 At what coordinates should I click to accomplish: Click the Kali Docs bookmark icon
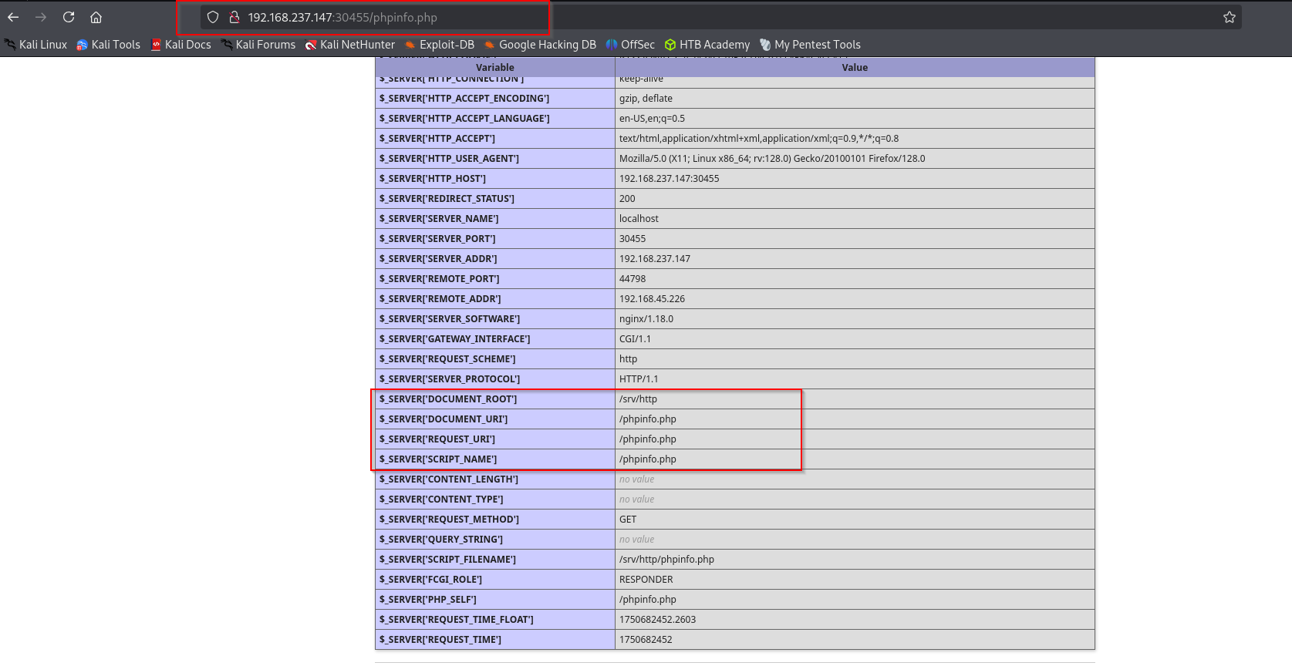pyautogui.click(x=156, y=45)
